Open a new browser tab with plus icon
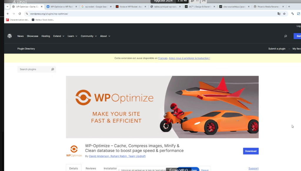This screenshot has height=171, width=301. coord(289,6)
